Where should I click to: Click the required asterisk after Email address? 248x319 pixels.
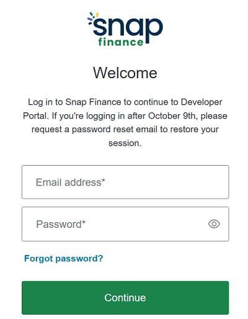click(x=104, y=181)
